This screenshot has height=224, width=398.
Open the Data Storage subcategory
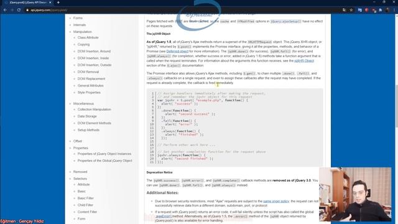point(87,116)
